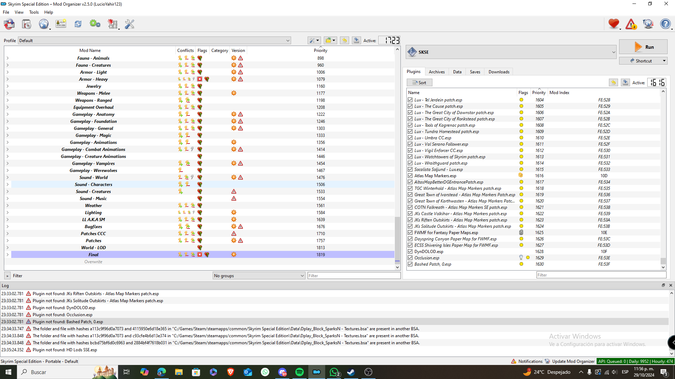Screen dimensions: 675x379
Task: Open the tools puzzle-piece icon
Action: click(112, 24)
